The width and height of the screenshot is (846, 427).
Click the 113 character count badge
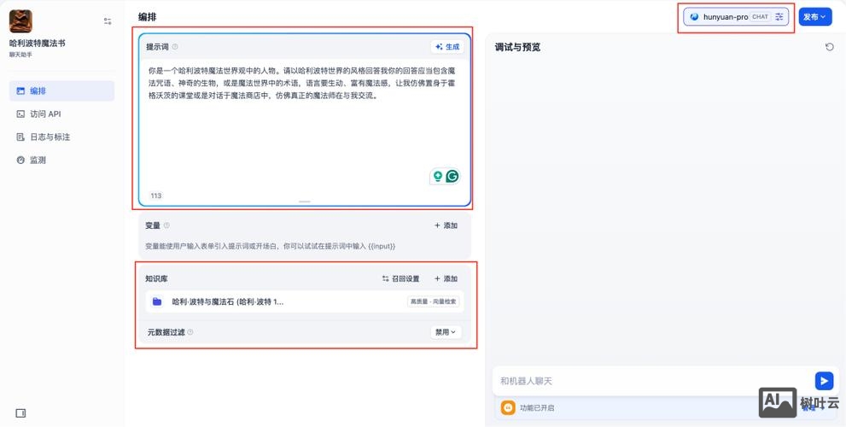click(156, 196)
